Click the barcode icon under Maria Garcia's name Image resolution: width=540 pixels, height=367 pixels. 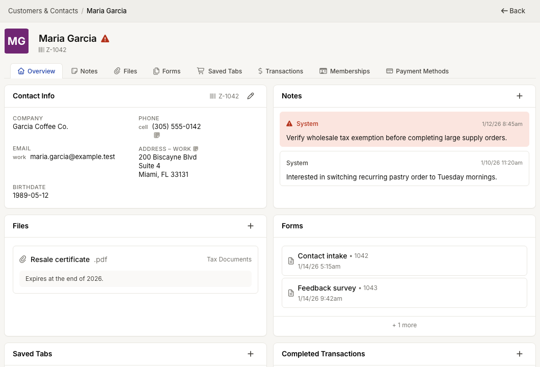pos(41,49)
